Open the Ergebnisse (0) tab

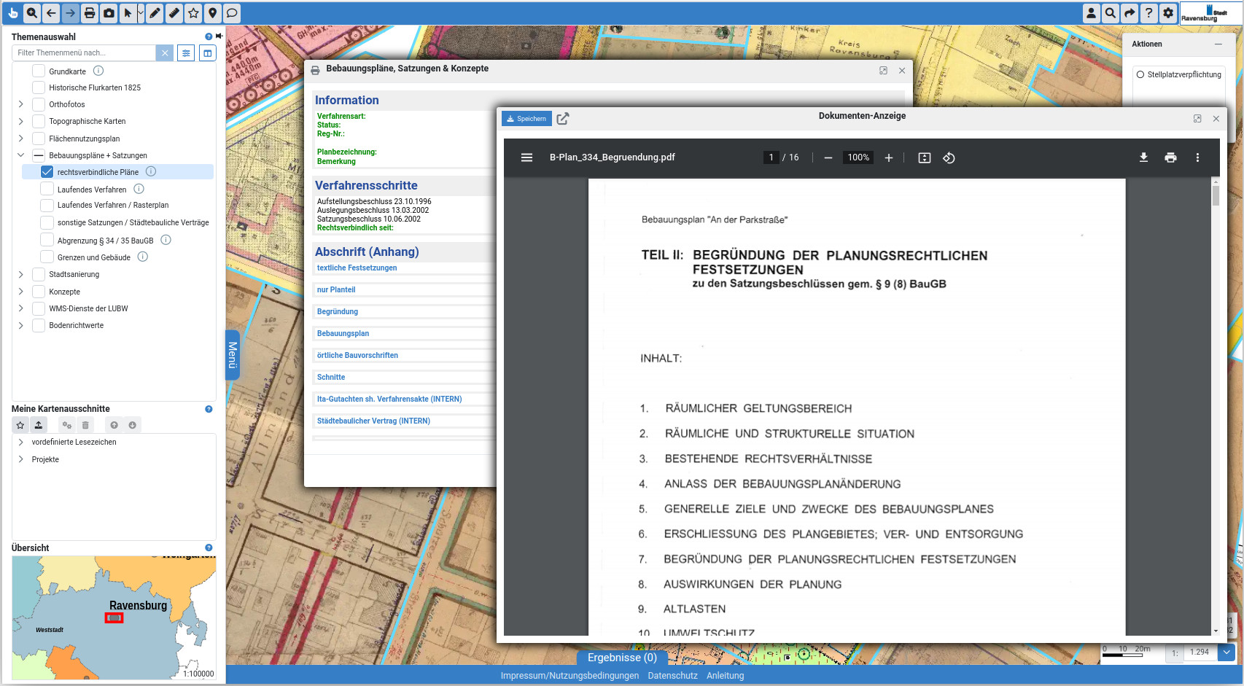tap(622, 658)
